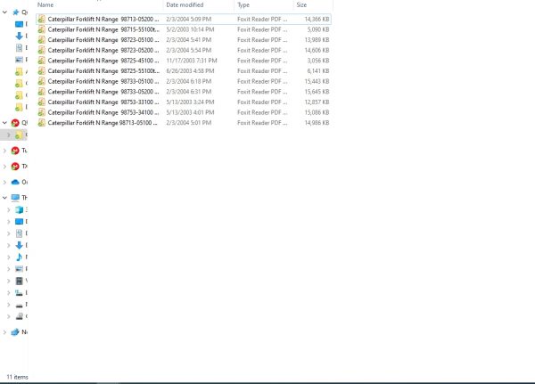The image size is (535, 384).
Task: Click the This PC monitor icon
Action: point(15,198)
